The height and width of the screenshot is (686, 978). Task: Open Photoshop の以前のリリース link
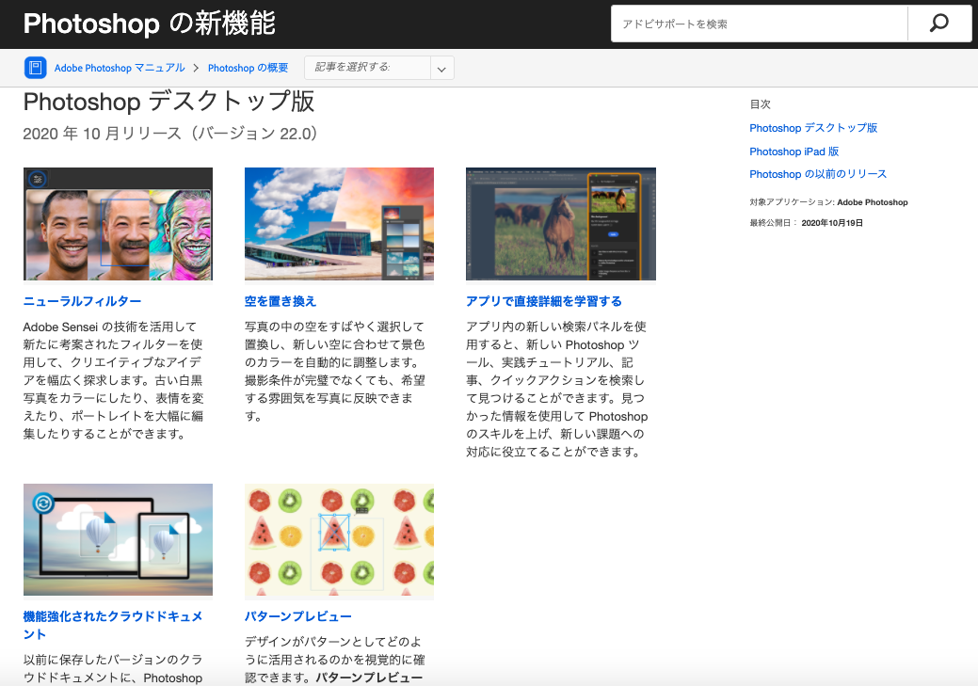tap(818, 174)
